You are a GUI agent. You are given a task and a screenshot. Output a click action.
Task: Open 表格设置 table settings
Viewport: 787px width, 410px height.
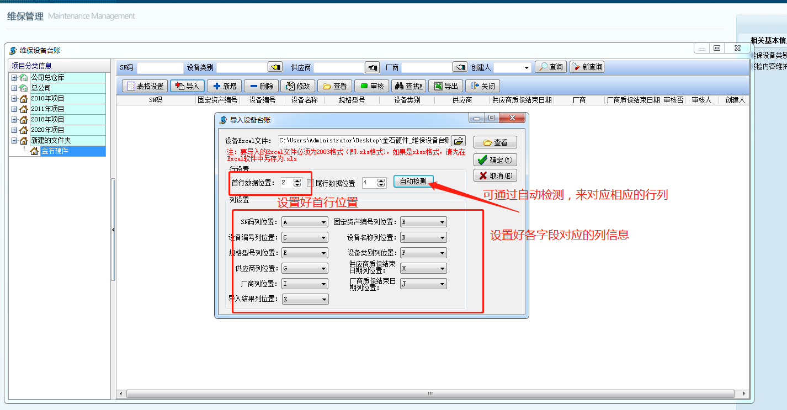tap(145, 86)
